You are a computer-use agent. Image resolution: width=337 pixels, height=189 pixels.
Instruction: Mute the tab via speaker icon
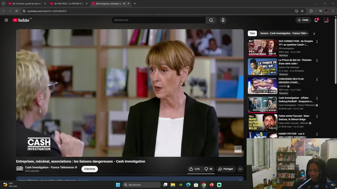coord(124,4)
